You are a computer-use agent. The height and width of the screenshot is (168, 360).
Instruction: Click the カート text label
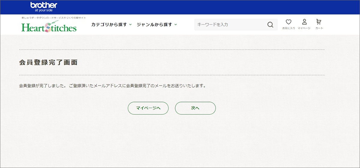(x=319, y=28)
